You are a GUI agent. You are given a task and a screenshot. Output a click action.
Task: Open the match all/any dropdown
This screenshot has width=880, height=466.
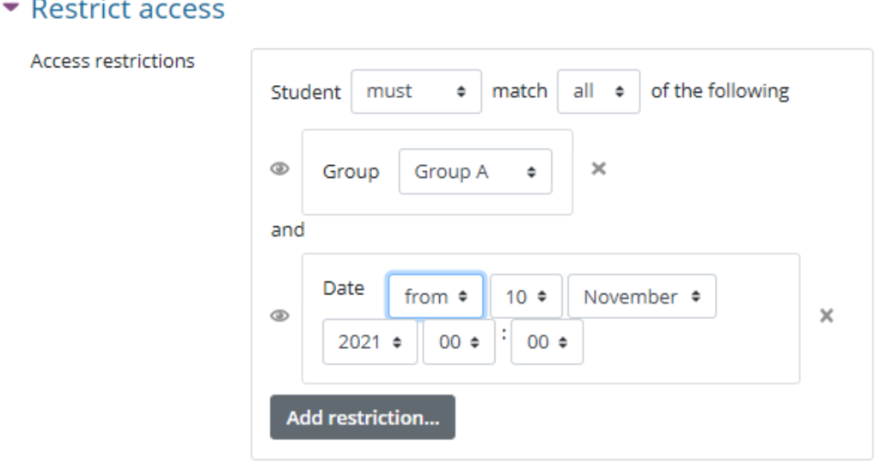coord(598,91)
